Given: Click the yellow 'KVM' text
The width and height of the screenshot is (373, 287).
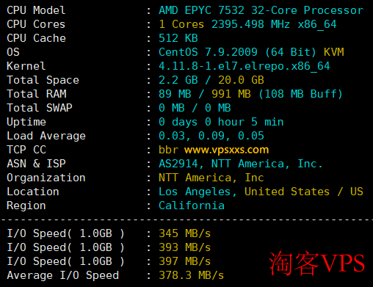Looking at the screenshot, I should coord(334,52).
